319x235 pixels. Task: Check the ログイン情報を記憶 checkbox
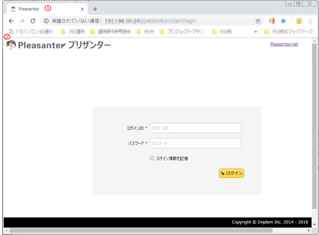(x=152, y=158)
